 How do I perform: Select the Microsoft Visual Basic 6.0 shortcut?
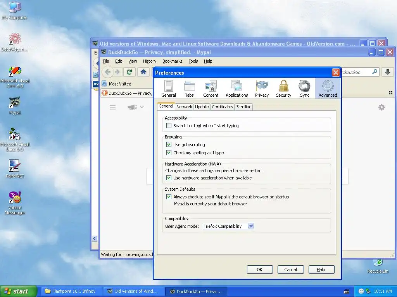(15, 140)
